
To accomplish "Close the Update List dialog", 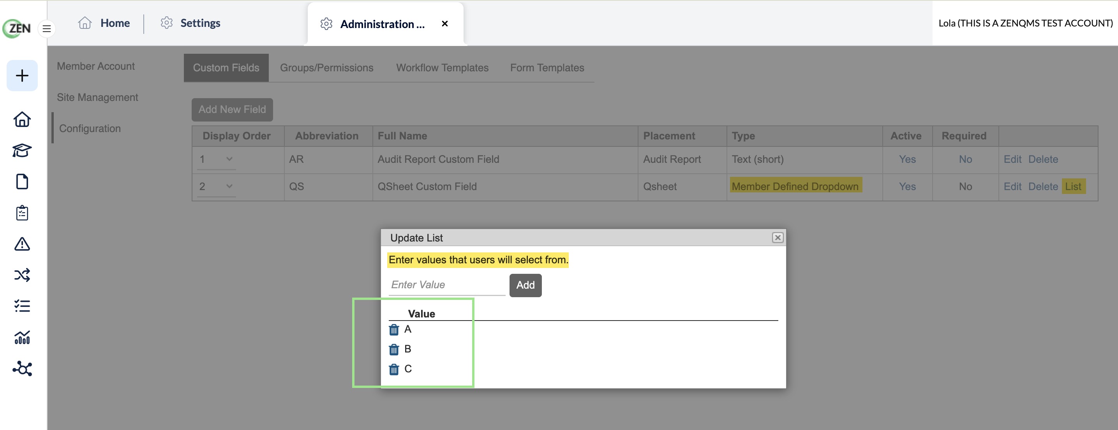I will pyautogui.click(x=777, y=238).
